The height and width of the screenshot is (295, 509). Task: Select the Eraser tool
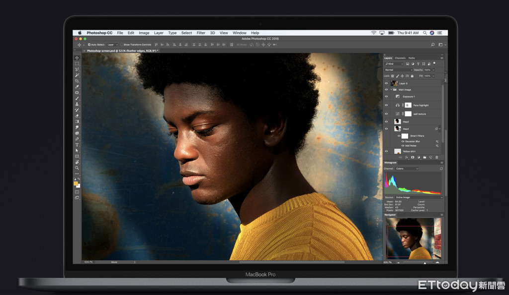pyautogui.click(x=77, y=116)
